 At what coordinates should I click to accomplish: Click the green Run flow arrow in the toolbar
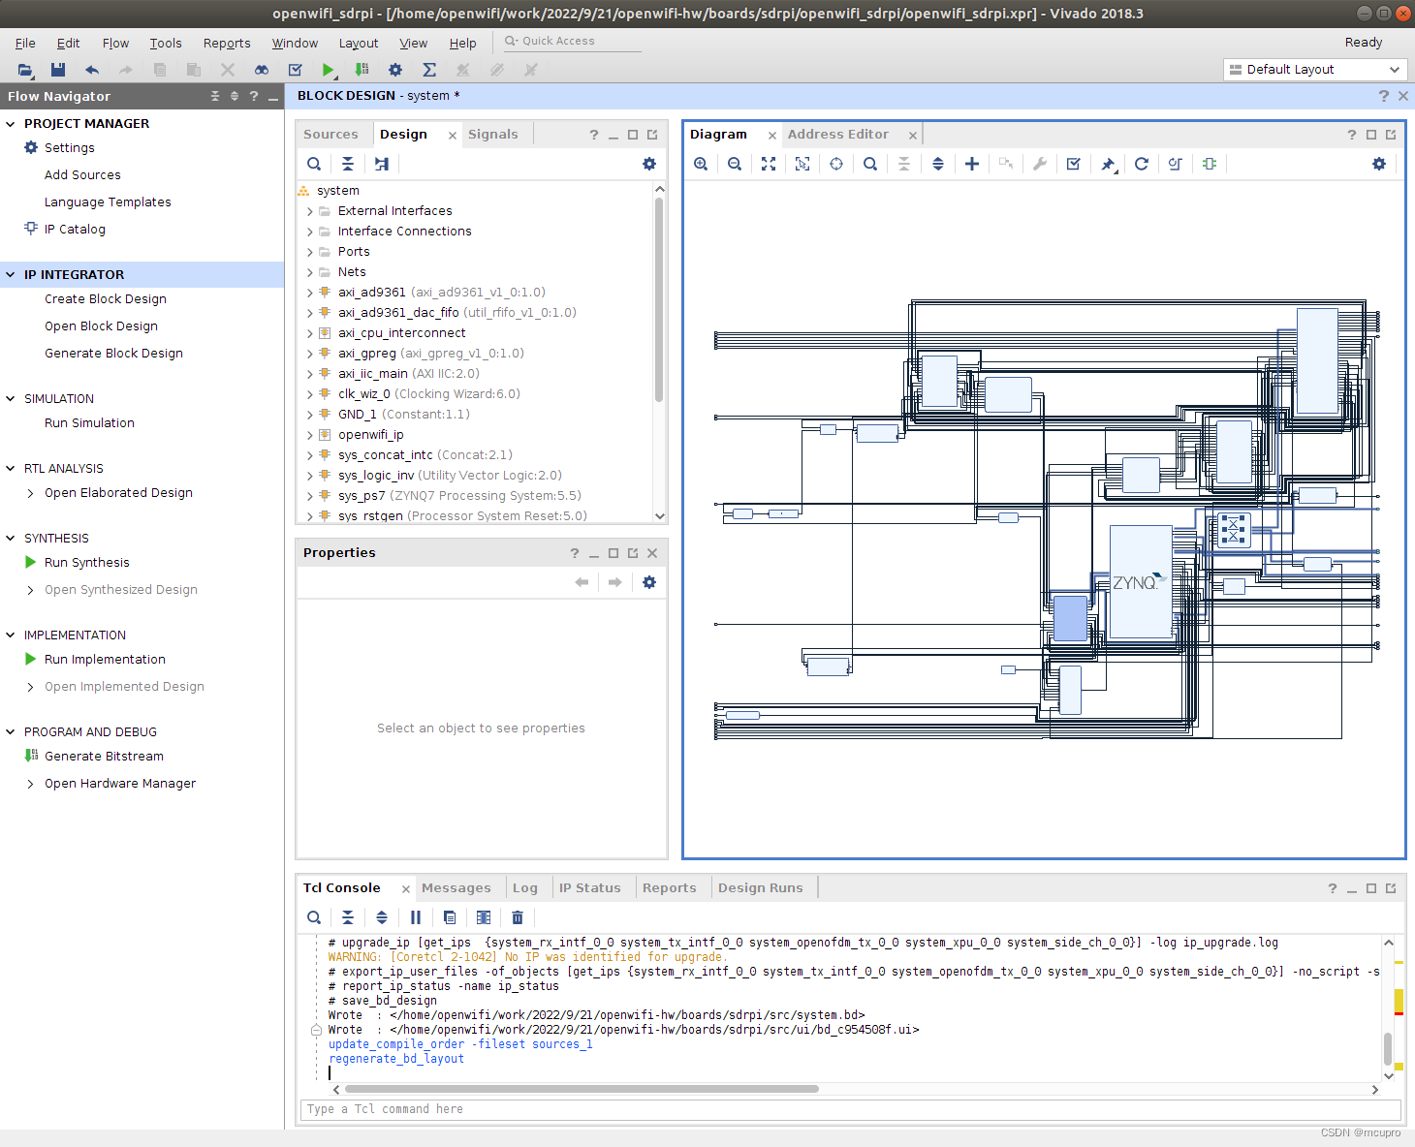tap(329, 70)
